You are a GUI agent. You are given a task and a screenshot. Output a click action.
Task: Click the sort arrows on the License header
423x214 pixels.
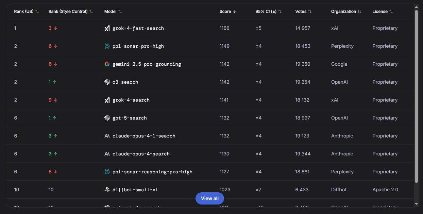[x=392, y=11]
